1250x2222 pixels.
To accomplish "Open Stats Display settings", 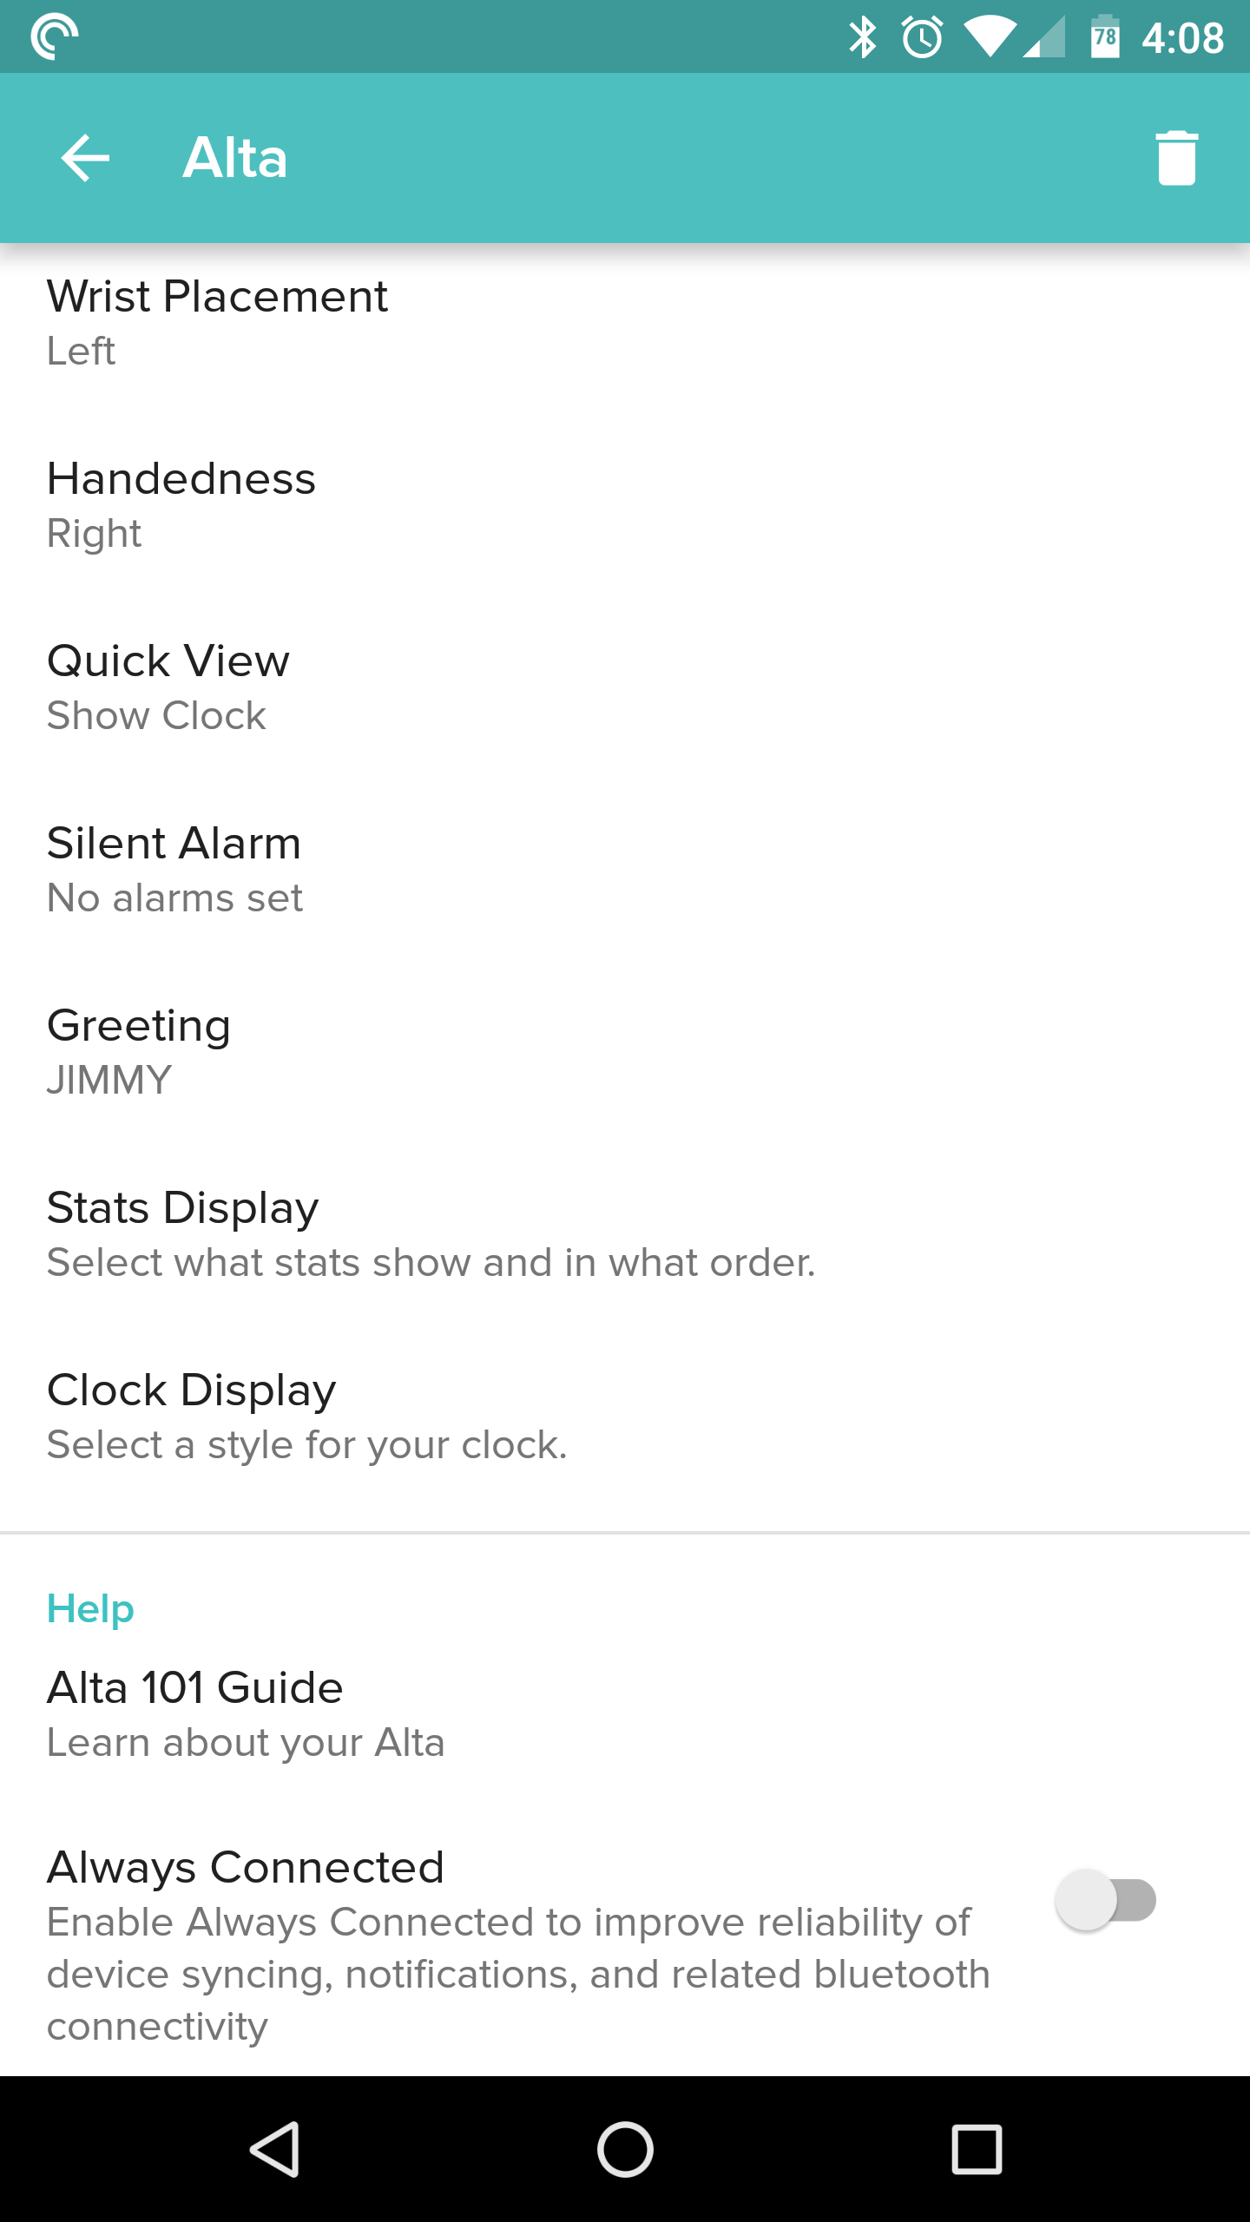I will (x=431, y=1234).
